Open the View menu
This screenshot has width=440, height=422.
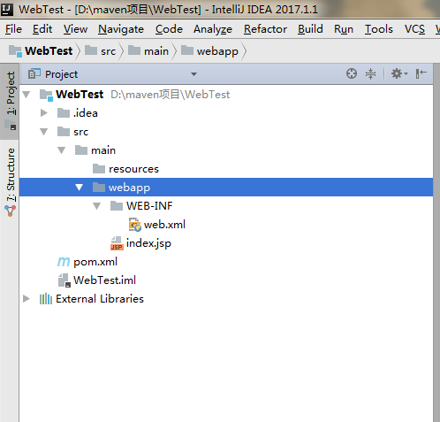click(x=75, y=29)
